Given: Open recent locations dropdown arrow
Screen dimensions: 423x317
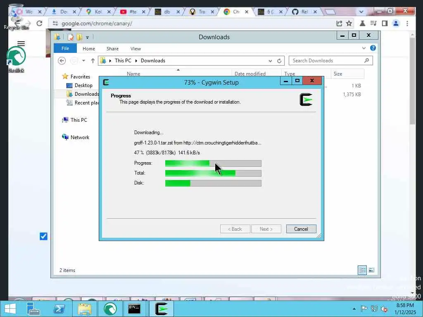Looking at the screenshot, I should point(83,61).
